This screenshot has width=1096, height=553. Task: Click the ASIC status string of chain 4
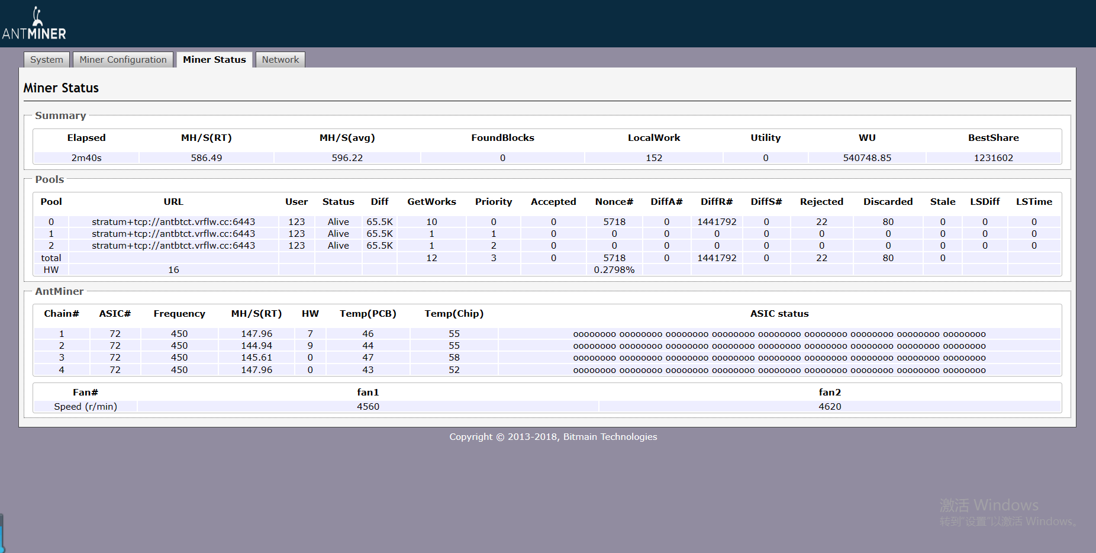click(x=779, y=371)
